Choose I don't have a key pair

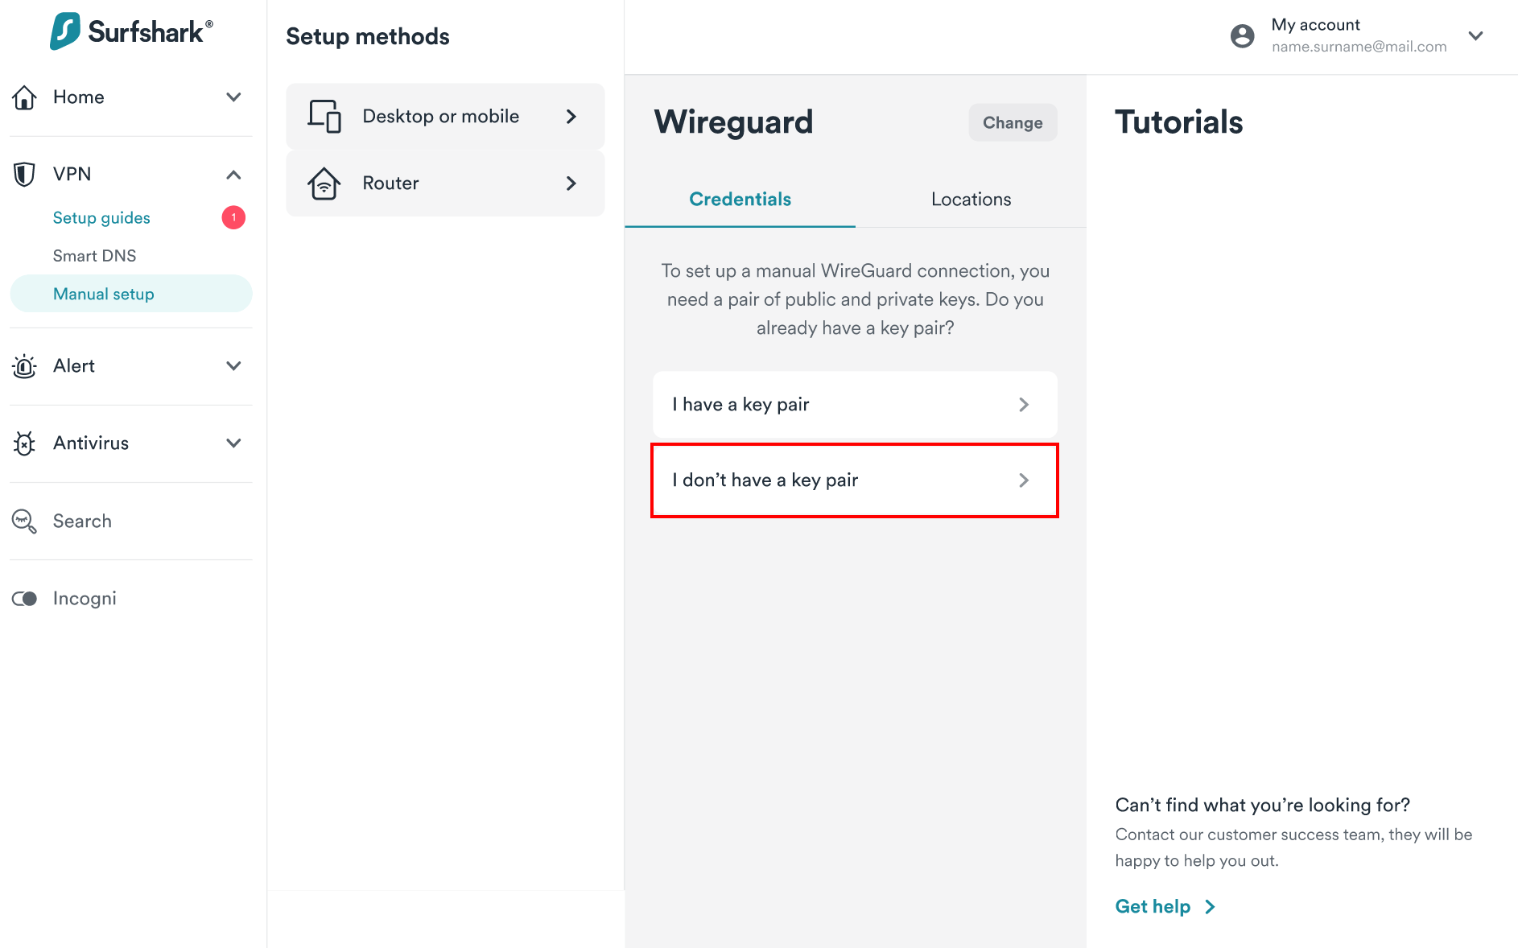click(855, 480)
